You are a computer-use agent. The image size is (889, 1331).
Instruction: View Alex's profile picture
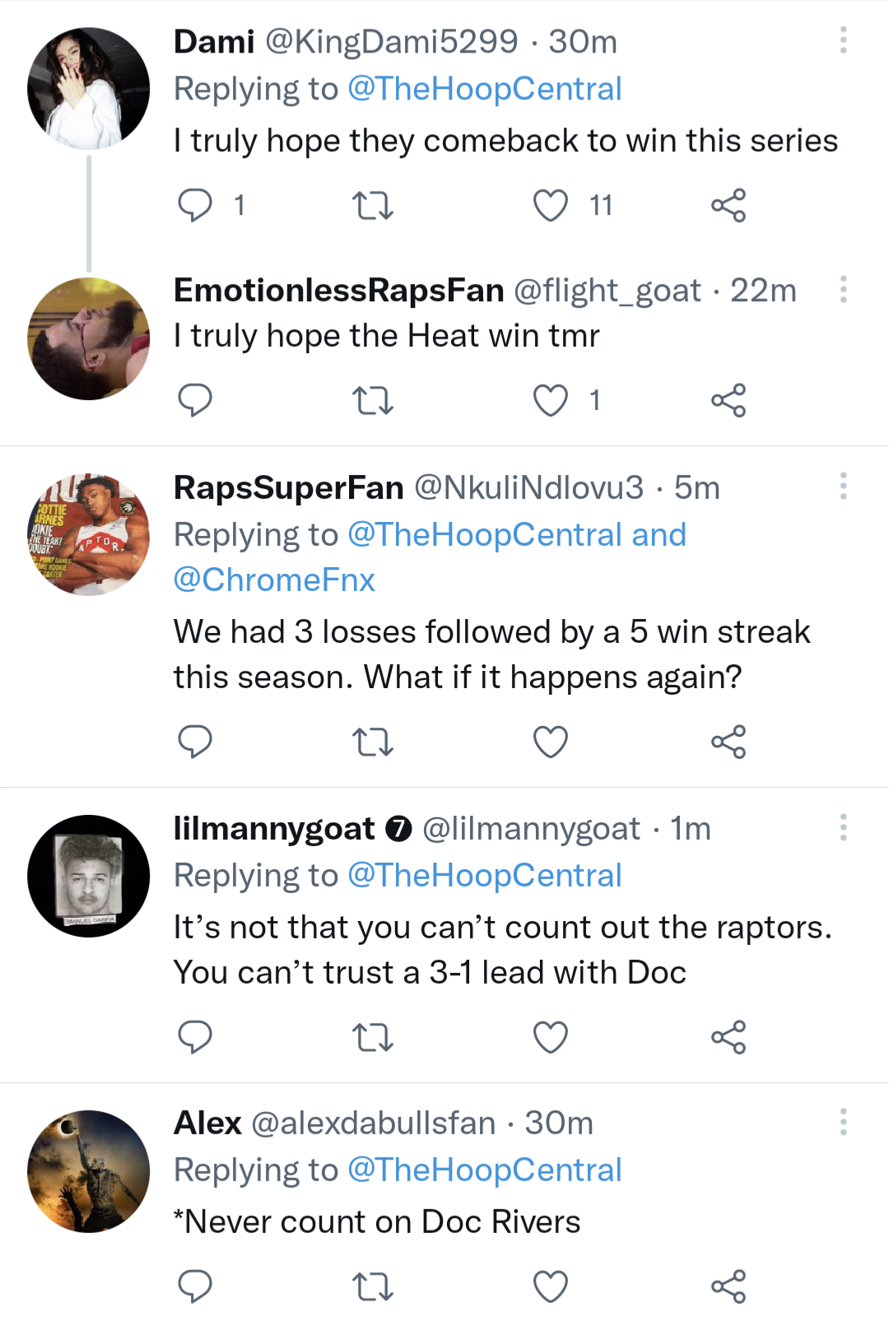click(89, 1171)
